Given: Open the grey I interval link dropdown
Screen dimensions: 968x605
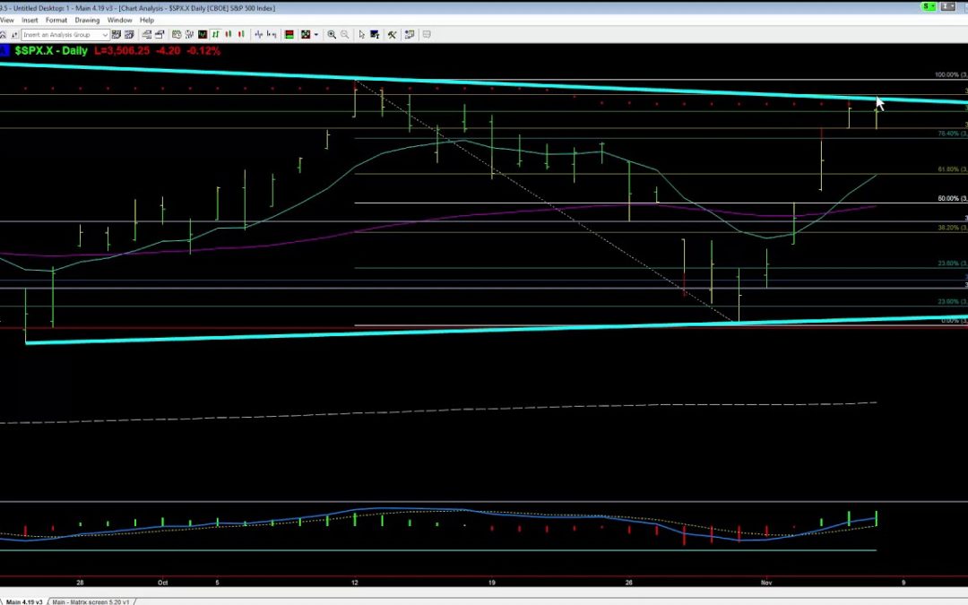Looking at the screenshot, I should 947,6.
